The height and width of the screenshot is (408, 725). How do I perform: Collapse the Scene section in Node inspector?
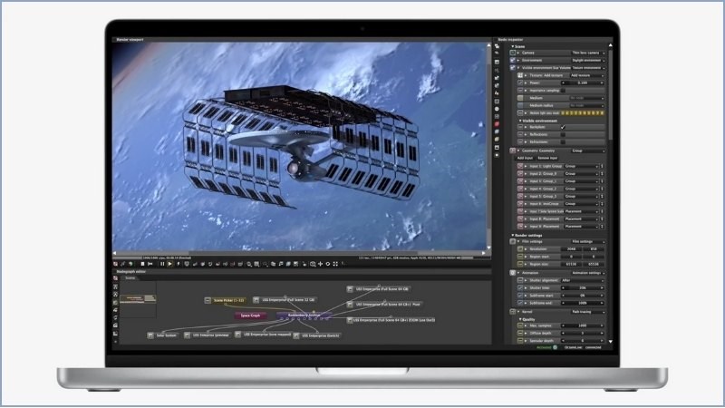click(512, 46)
